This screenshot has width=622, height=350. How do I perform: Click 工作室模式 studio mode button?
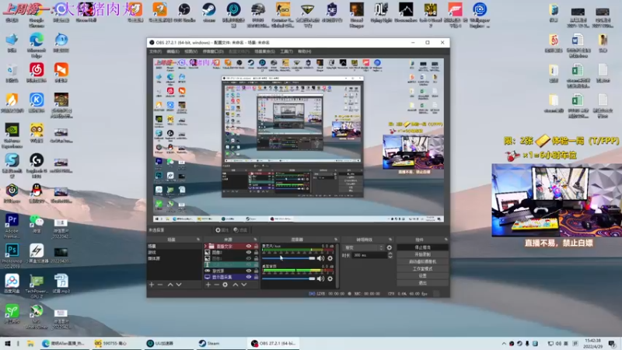422,268
